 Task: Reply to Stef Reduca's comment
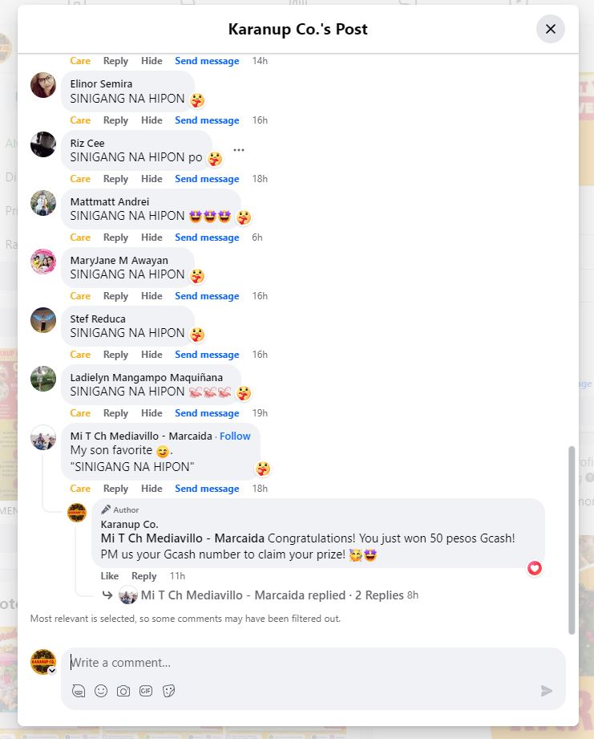(115, 355)
